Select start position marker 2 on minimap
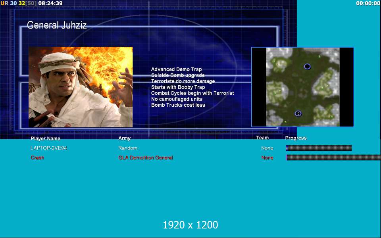The height and width of the screenshot is (238, 381). (298, 113)
